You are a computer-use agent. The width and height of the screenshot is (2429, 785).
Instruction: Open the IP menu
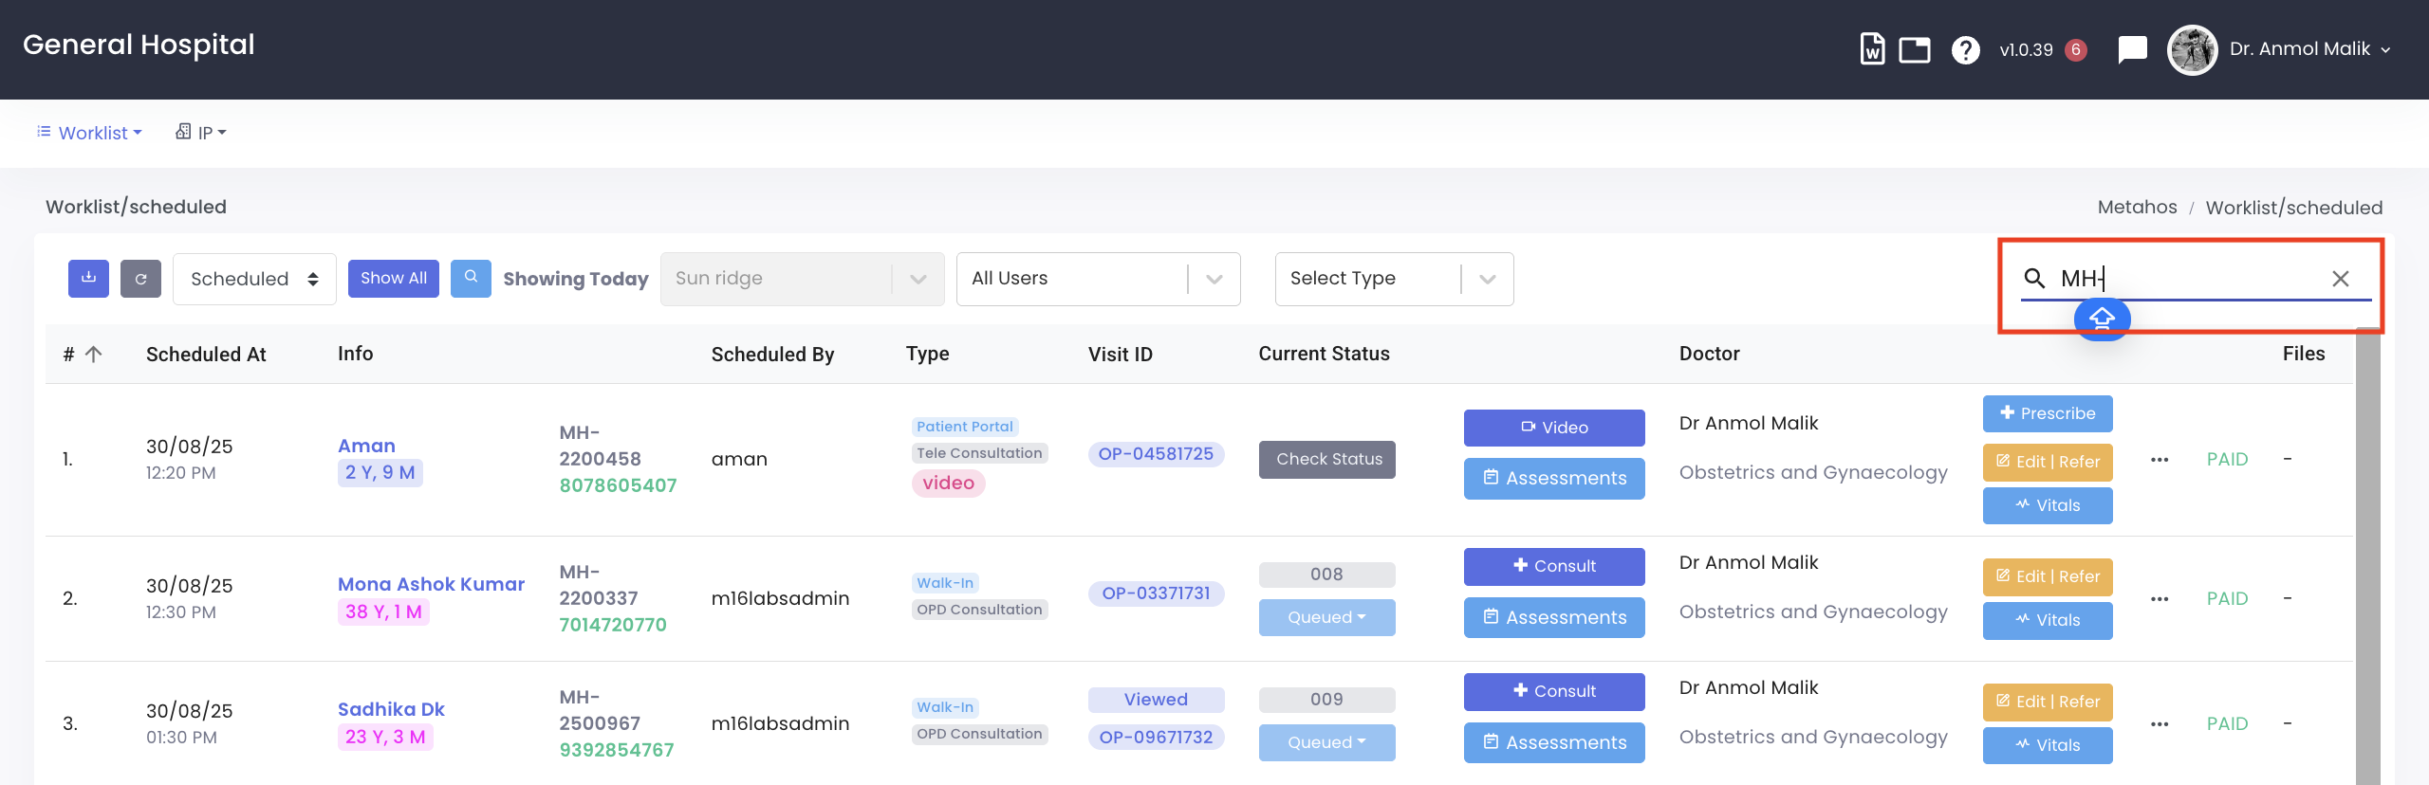(x=201, y=133)
